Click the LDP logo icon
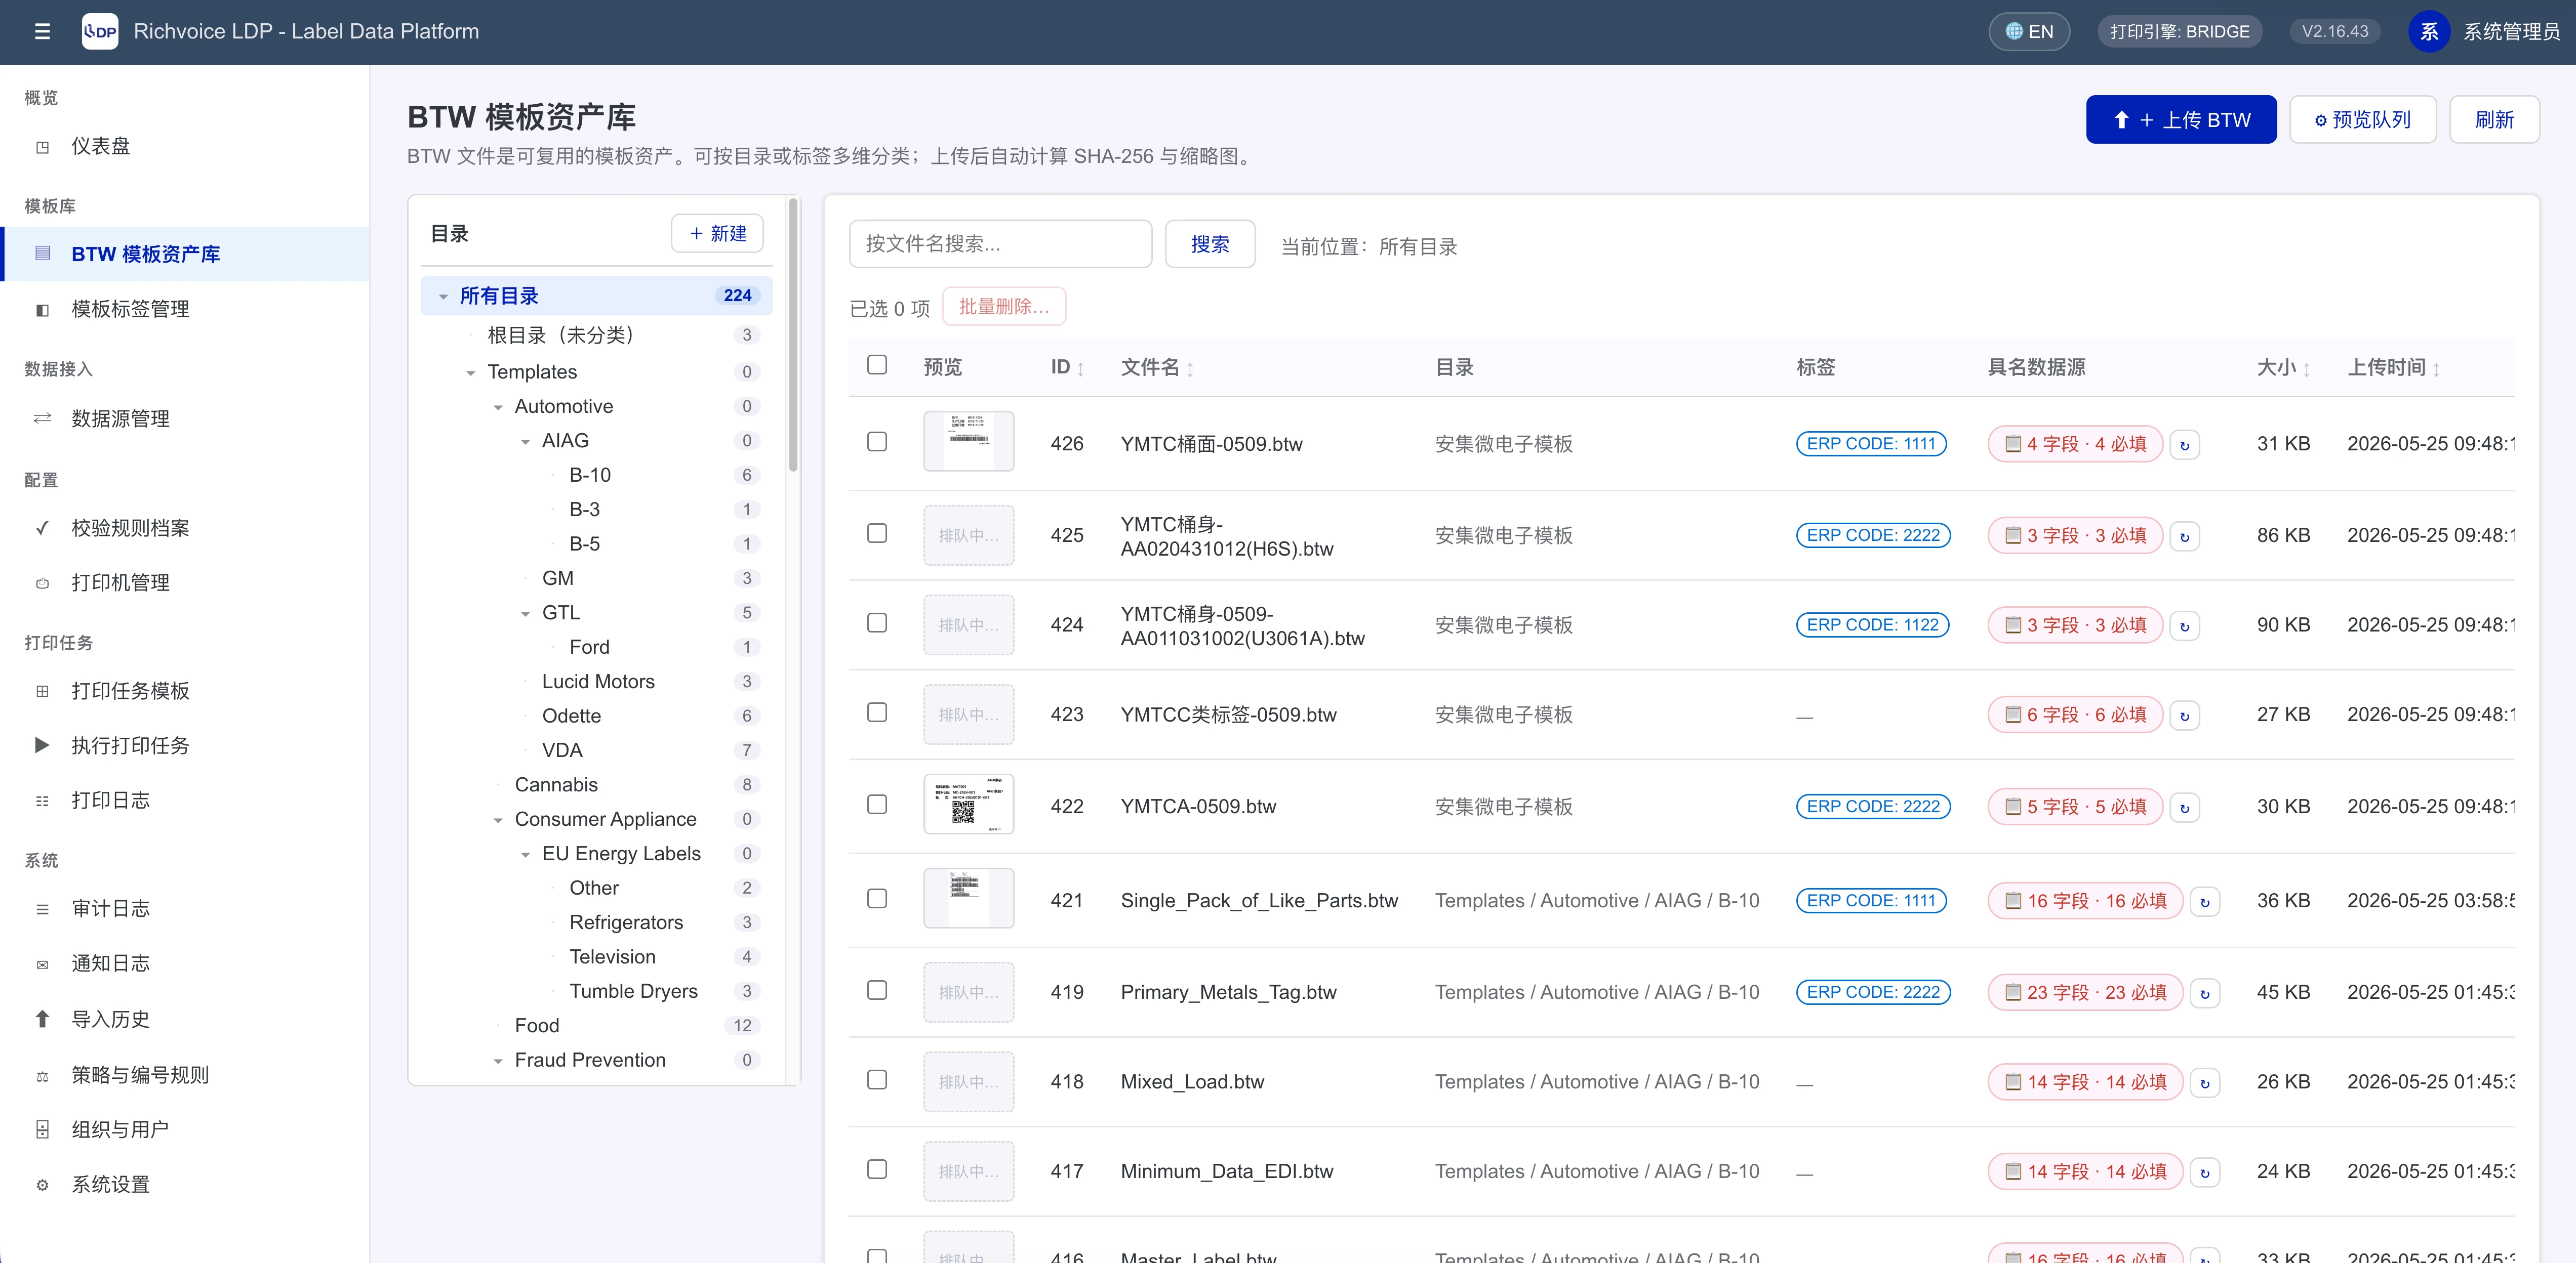 (x=100, y=31)
